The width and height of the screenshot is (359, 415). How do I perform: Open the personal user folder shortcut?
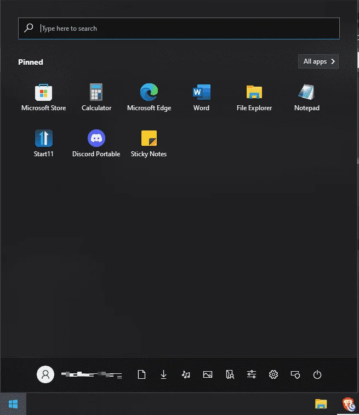click(230, 374)
